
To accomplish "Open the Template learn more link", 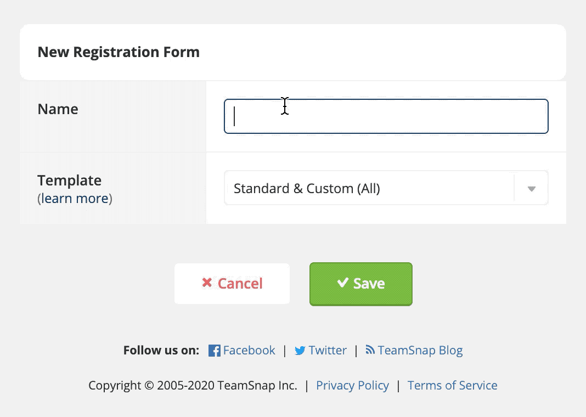I will click(75, 199).
